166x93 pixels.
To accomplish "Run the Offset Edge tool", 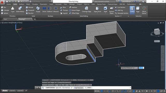I will pyautogui.click(x=74, y=13).
